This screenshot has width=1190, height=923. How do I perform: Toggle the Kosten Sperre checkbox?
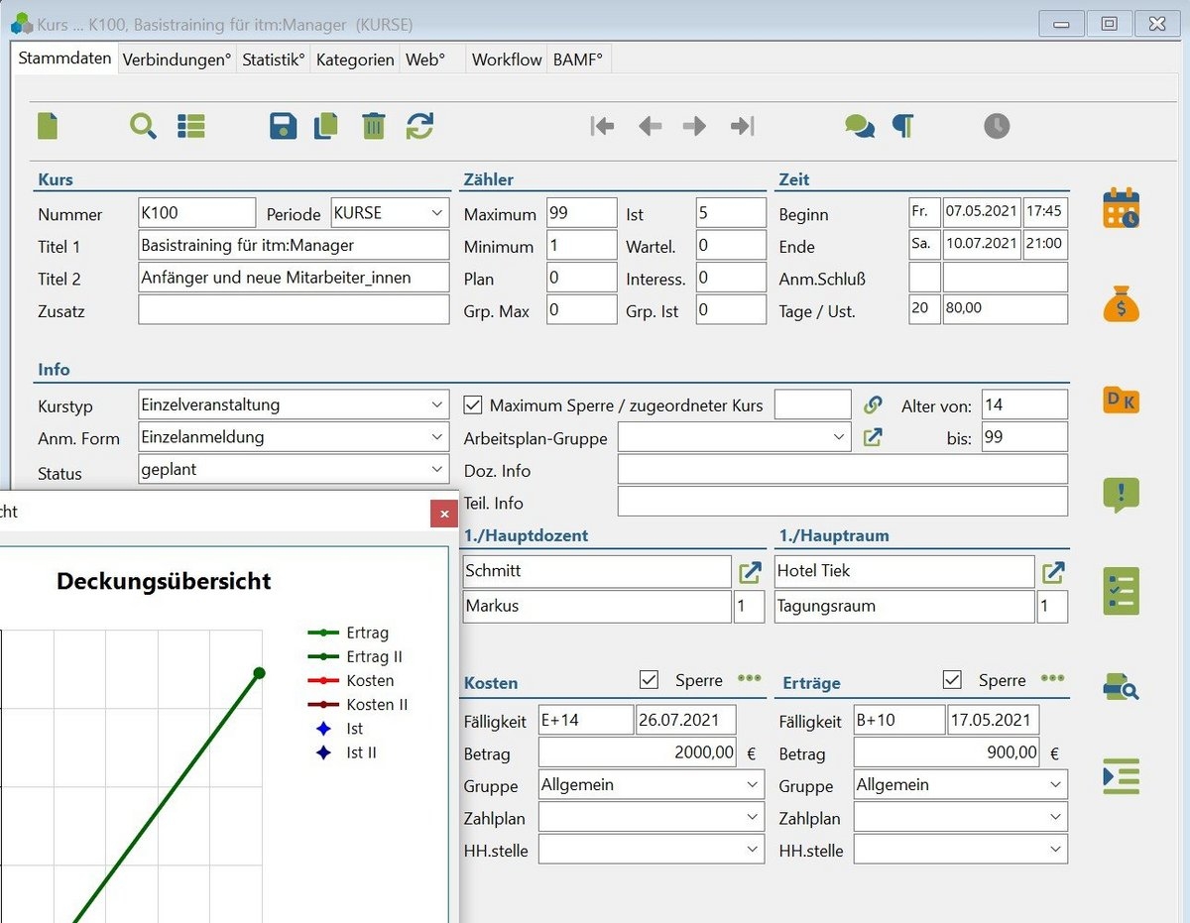click(650, 680)
